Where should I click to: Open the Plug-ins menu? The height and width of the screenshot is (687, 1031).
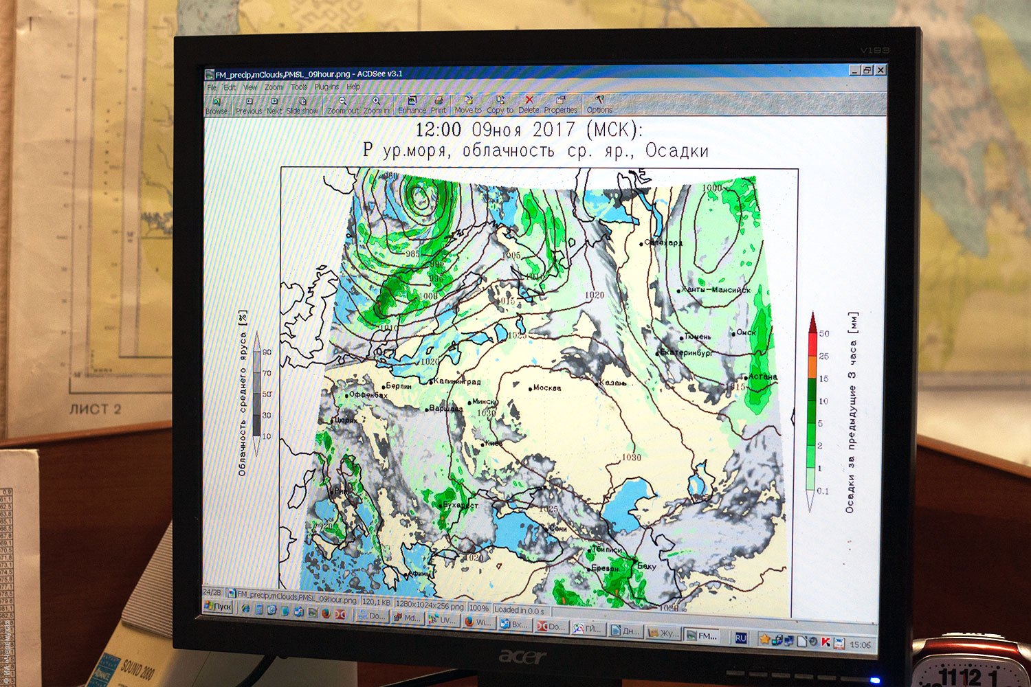coord(326,87)
